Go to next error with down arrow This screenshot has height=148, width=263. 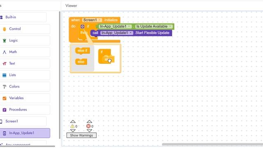coord(89,131)
